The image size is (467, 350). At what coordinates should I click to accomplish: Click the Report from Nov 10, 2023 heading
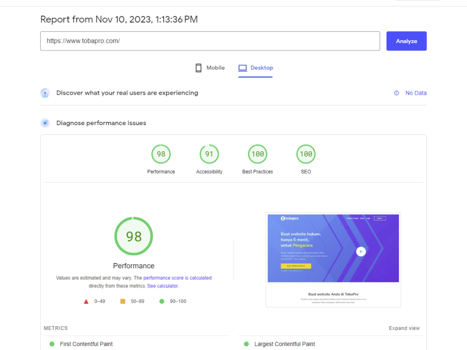(119, 19)
